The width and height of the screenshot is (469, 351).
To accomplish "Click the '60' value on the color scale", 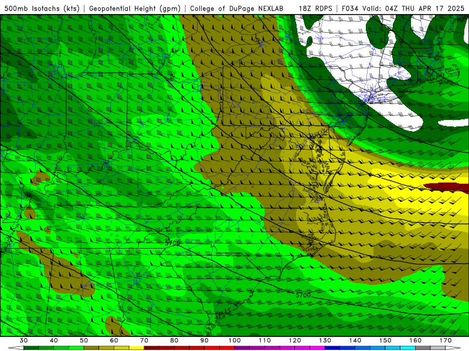I will (114, 340).
